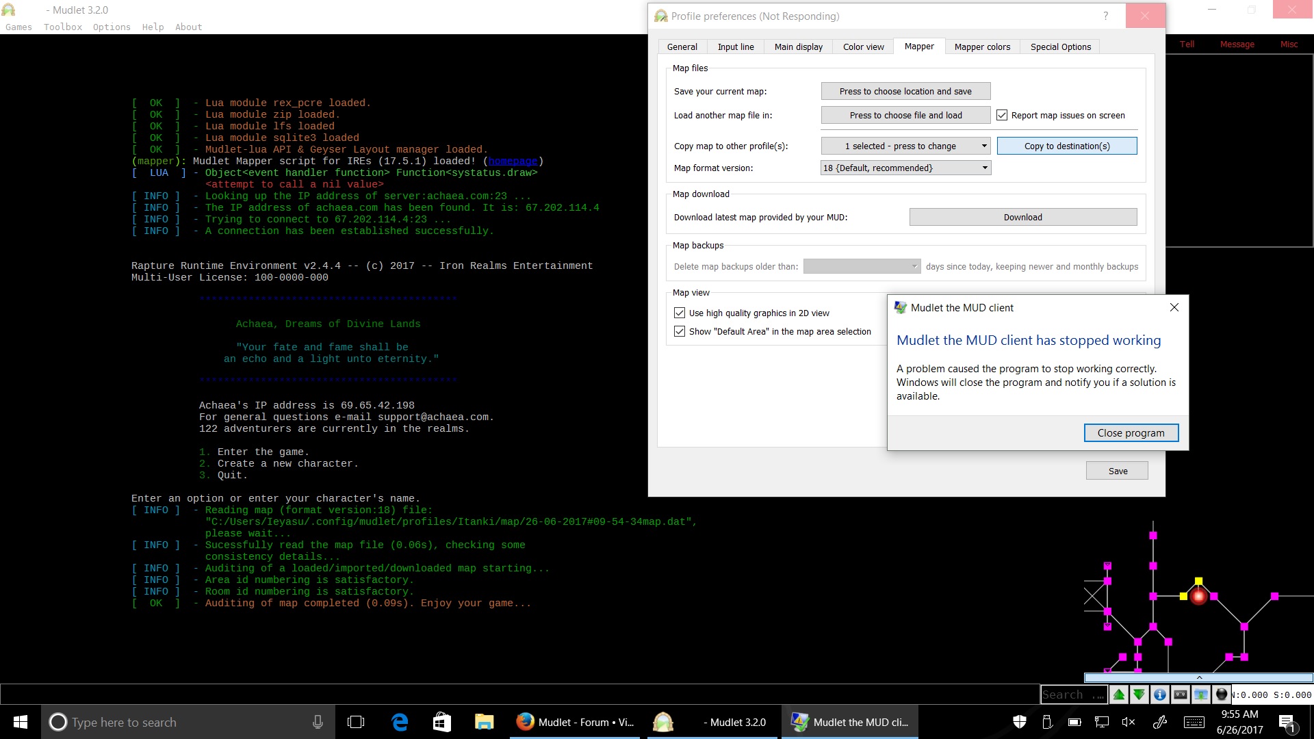
Task: Click the Save button in preferences
Action: pos(1117,471)
